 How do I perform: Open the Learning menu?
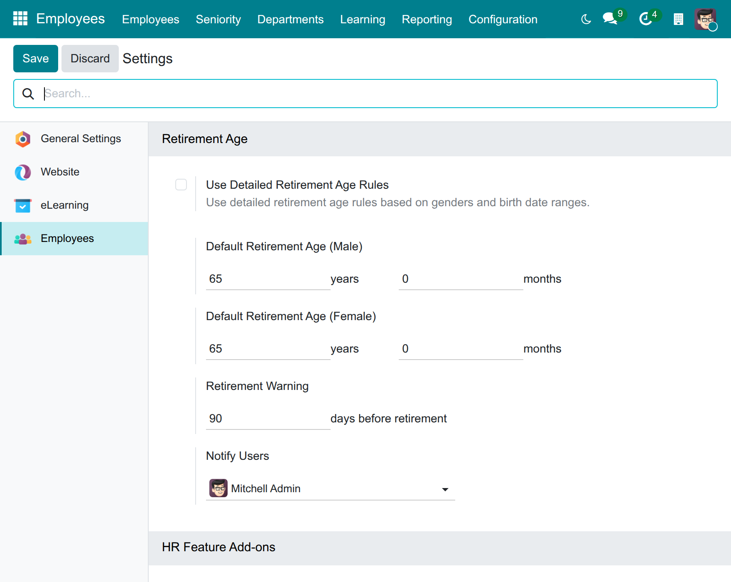[363, 19]
